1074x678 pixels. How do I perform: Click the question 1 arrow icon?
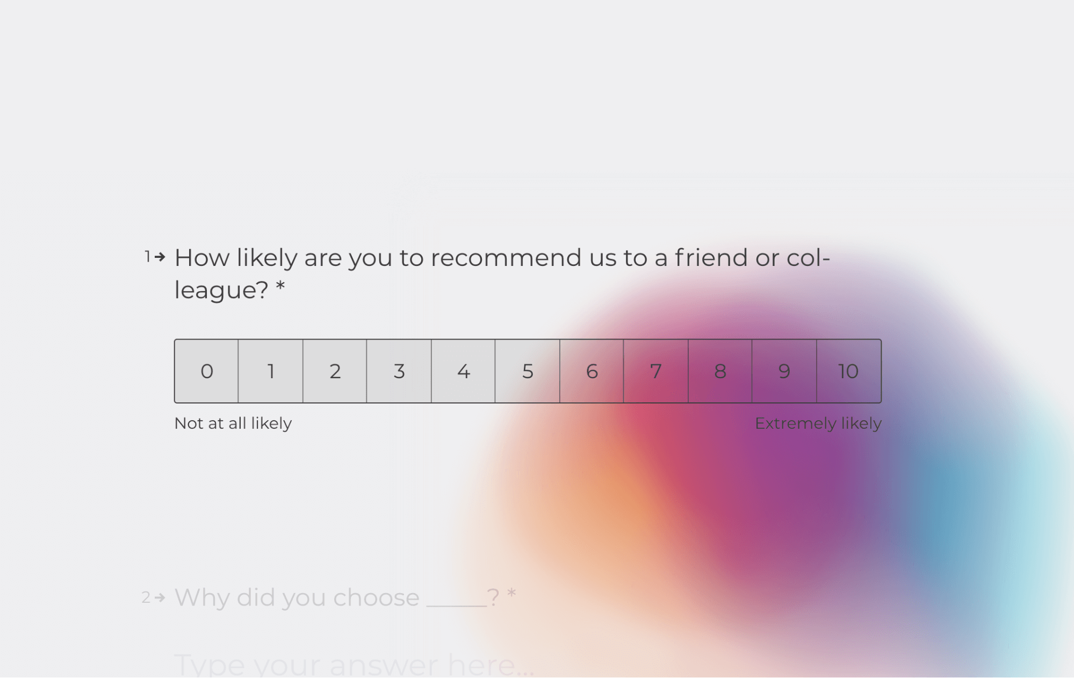click(x=160, y=257)
